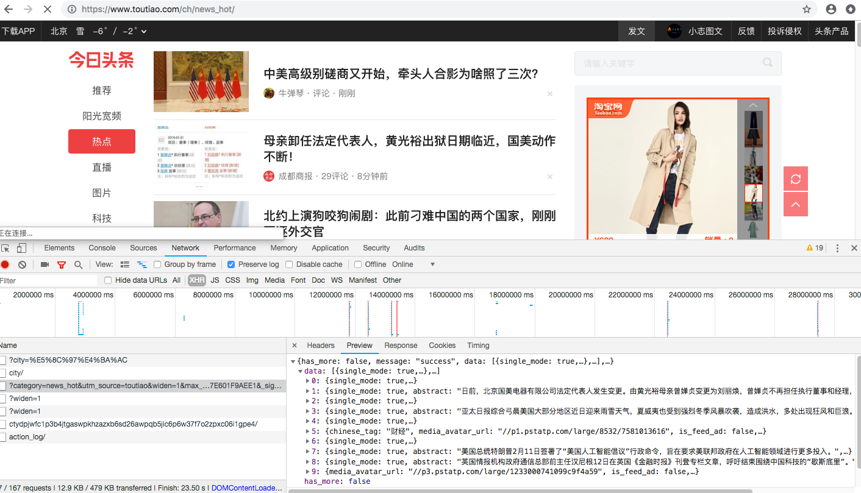This screenshot has height=493, width=861.
Task: Enable Group by frame checkbox
Action: [157, 264]
